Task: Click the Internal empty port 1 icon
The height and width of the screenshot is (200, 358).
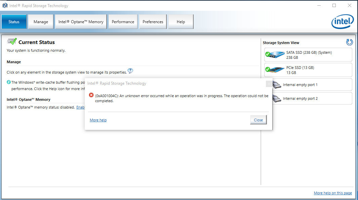Action: tap(276, 85)
